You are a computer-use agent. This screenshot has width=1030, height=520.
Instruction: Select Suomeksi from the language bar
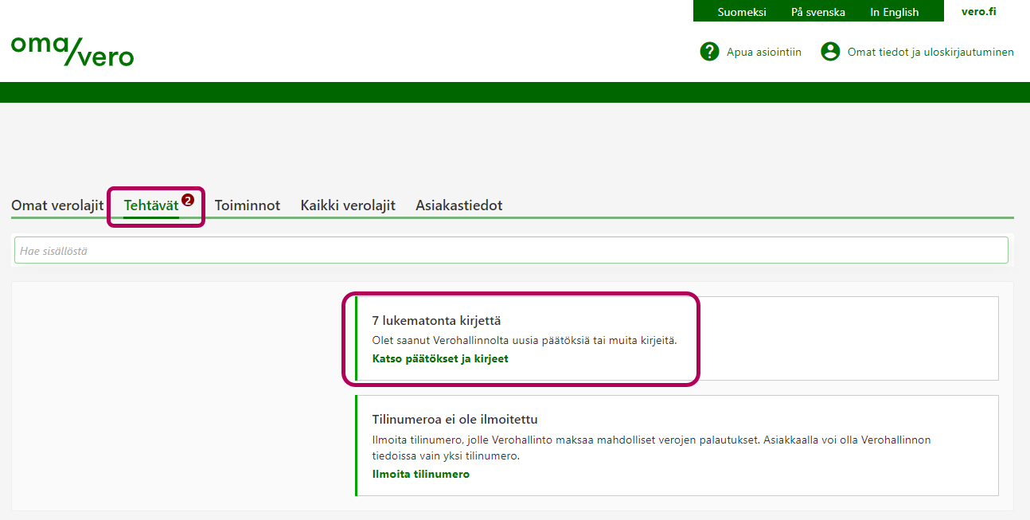coord(742,11)
